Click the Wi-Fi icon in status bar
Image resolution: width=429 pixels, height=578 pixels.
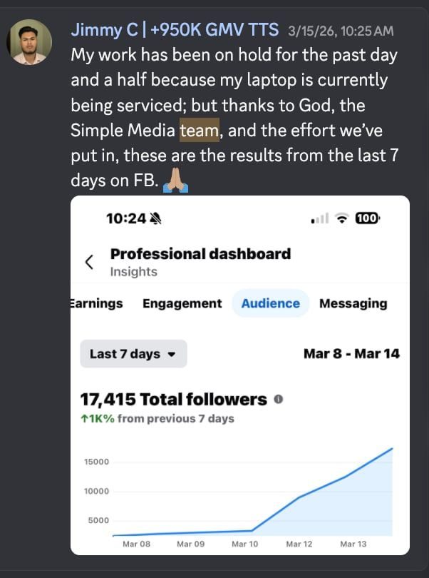(x=343, y=218)
